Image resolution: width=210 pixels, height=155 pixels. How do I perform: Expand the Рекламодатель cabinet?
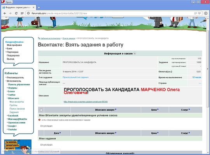[15, 78]
